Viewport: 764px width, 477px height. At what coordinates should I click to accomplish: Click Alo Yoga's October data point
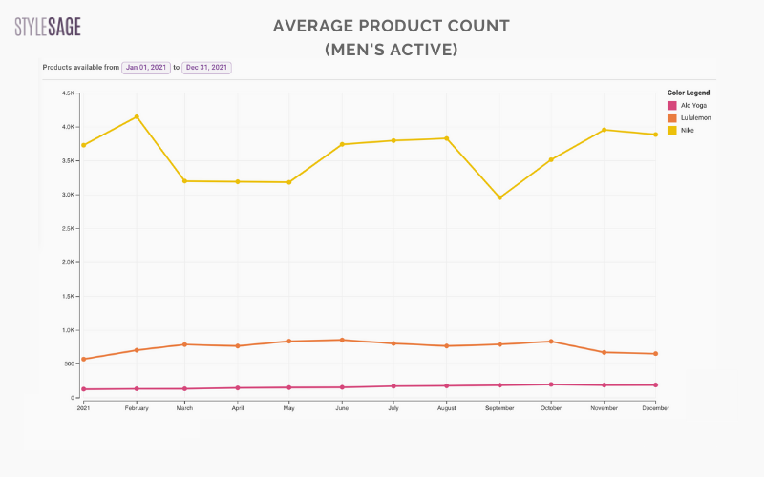[x=551, y=384]
